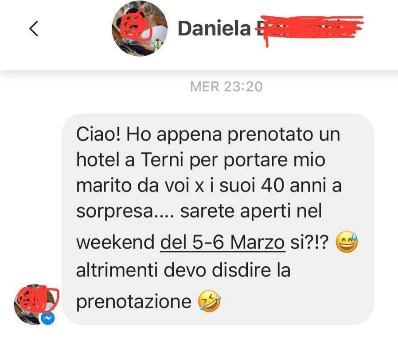
Task: Tap the grinning sweat emoji after si?!?
Action: [347, 242]
